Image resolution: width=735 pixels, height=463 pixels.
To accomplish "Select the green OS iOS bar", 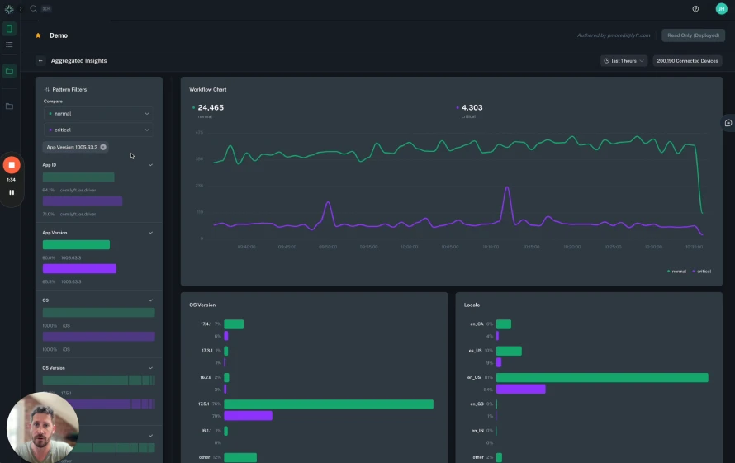I will pos(98,313).
